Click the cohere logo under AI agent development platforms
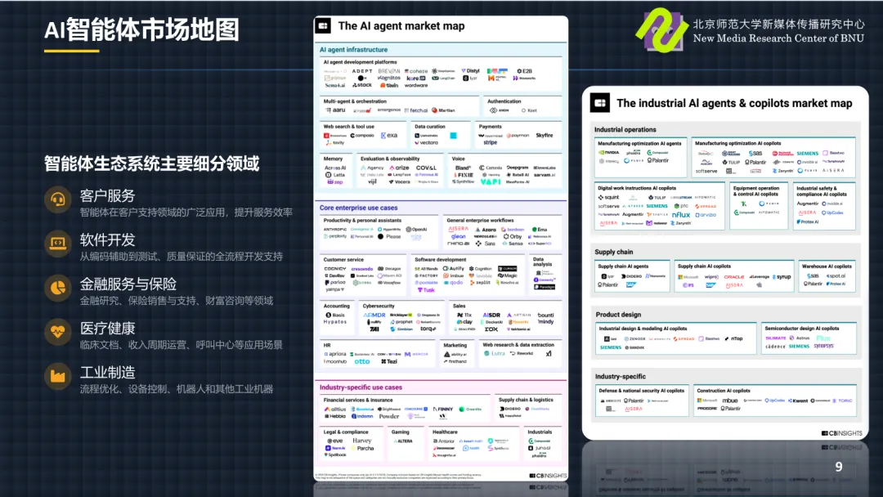883x497 pixels. pos(416,71)
